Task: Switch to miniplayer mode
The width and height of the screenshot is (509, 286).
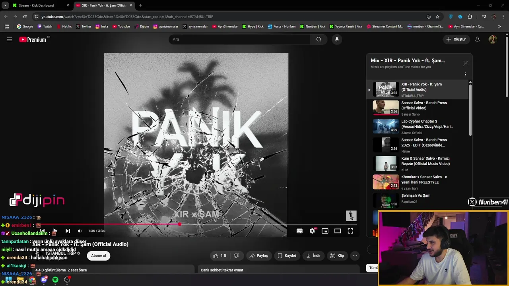Action: 325,231
